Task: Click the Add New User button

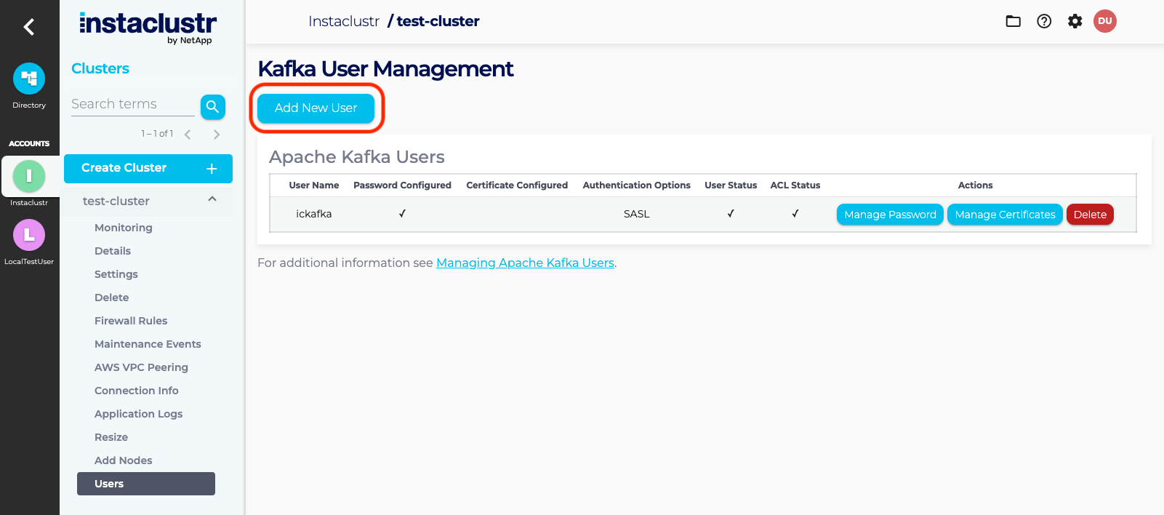Action: point(316,108)
